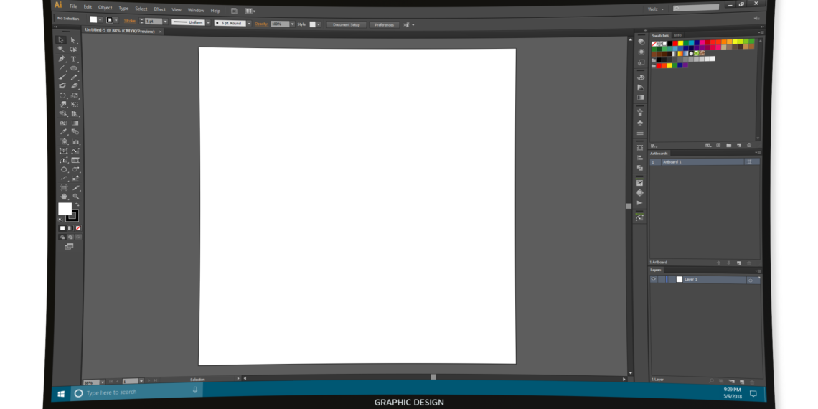Viewport: 818px width, 409px height.
Task: Open fill color dropdown in control bar
Action: (100, 20)
